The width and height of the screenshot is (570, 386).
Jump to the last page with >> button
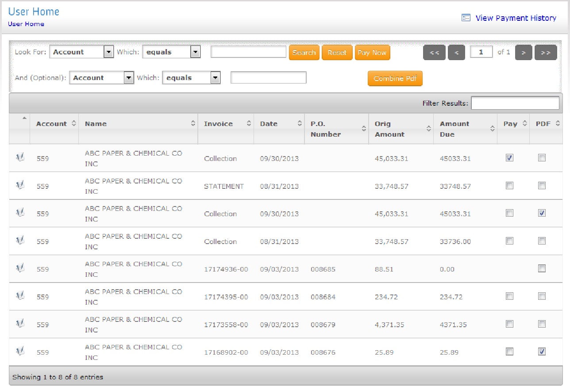[x=546, y=52]
